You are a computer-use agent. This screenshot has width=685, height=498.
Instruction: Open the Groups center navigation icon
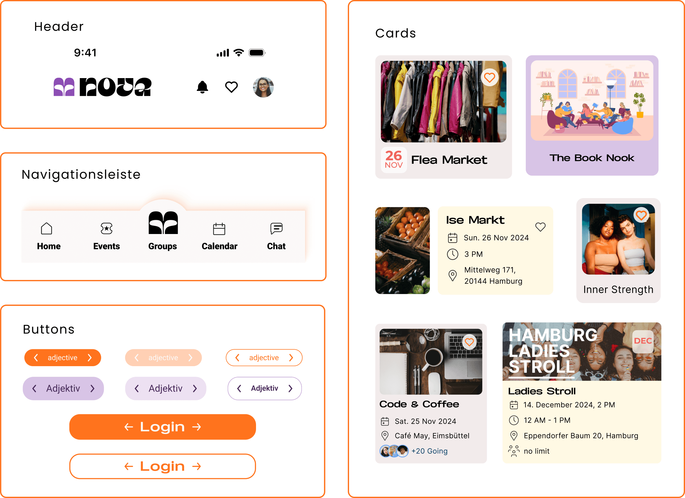(x=163, y=223)
